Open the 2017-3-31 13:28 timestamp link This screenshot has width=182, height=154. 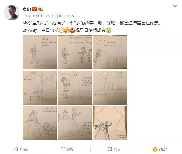pos(36,16)
